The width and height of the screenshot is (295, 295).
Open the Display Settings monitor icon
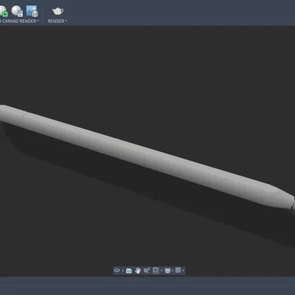[167, 271]
